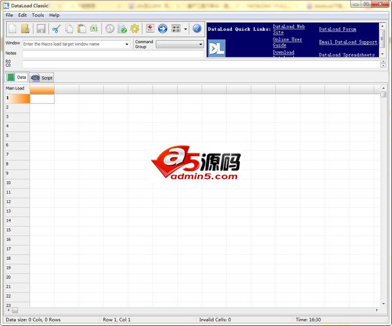Screen dimensions: 392x326
Task: Select row header 22
Action: tap(17, 297)
